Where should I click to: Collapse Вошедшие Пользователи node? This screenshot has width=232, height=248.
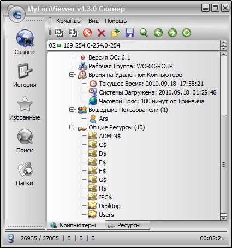pyautogui.click(x=72, y=110)
